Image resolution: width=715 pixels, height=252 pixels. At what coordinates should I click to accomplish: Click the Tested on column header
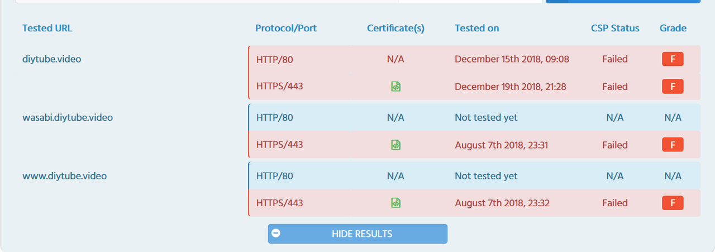tap(476, 28)
